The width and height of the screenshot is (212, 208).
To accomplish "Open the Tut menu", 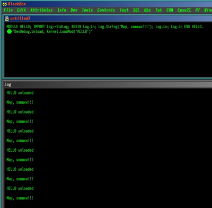I will click(x=158, y=10).
